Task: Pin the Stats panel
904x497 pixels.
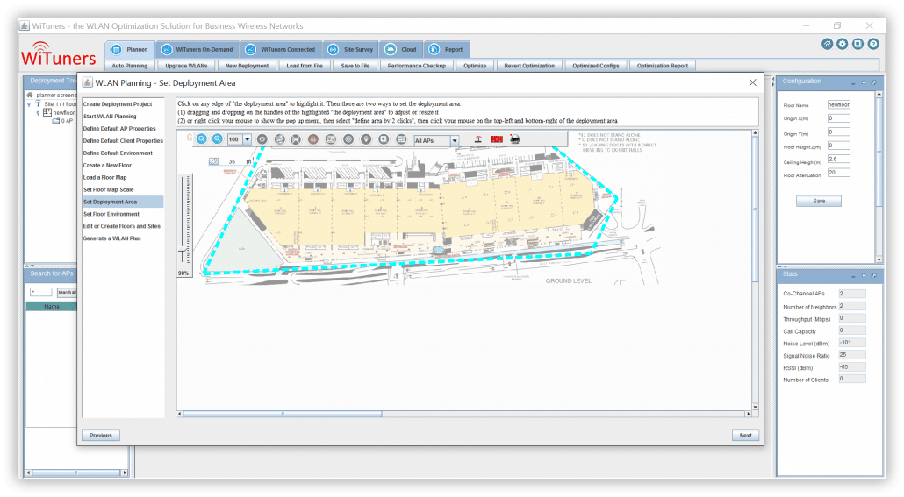Action: 874,276
